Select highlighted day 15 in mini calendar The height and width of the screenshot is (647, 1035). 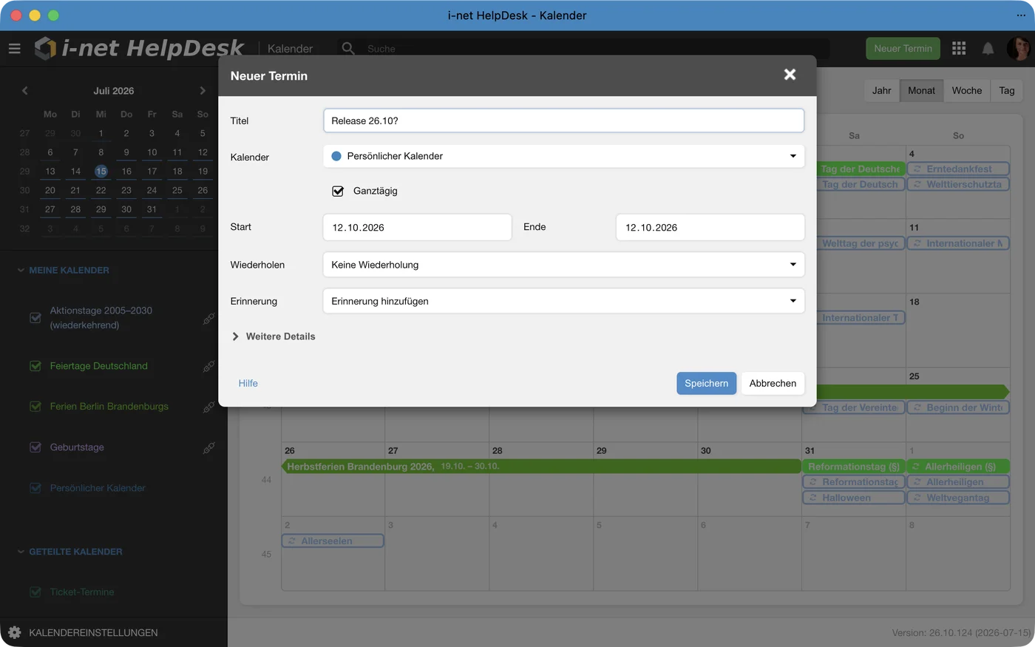coord(101,171)
